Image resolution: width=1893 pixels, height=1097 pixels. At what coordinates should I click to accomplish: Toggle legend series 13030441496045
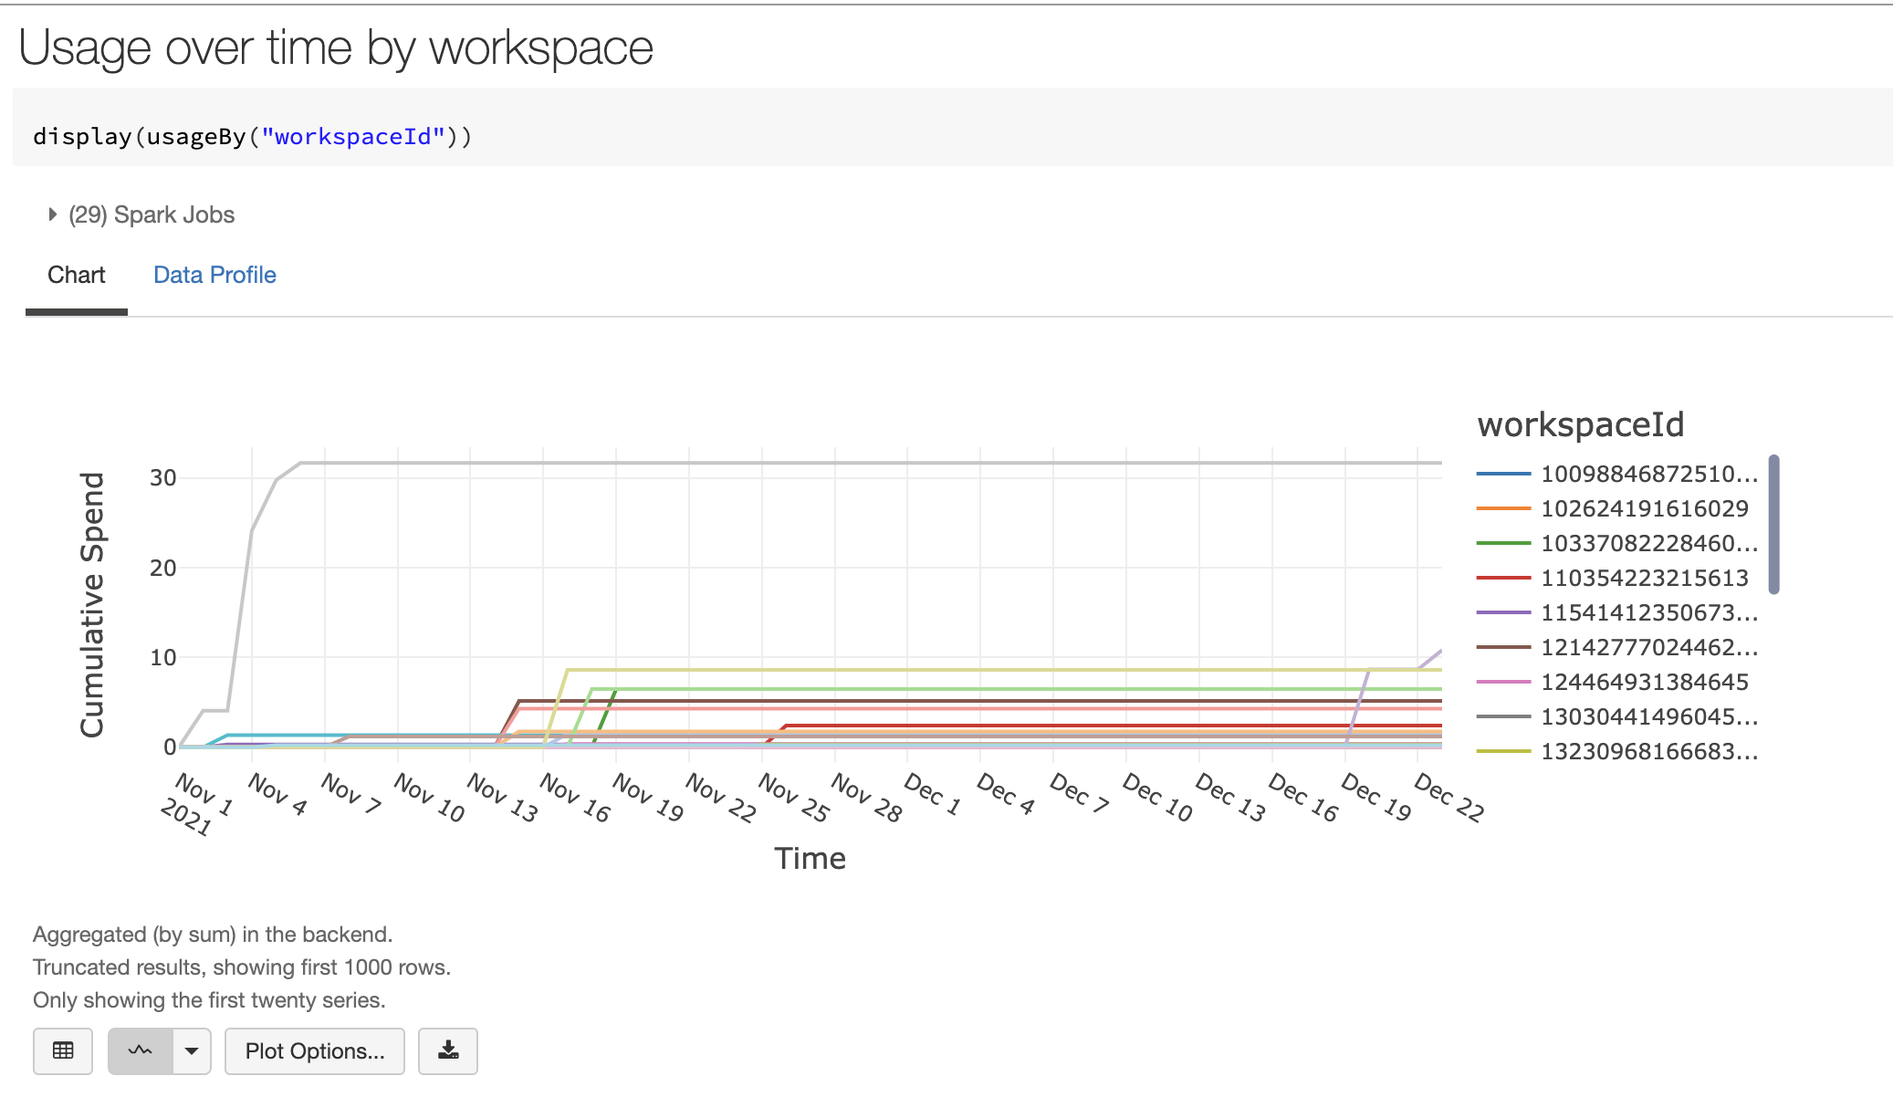pos(1647,716)
